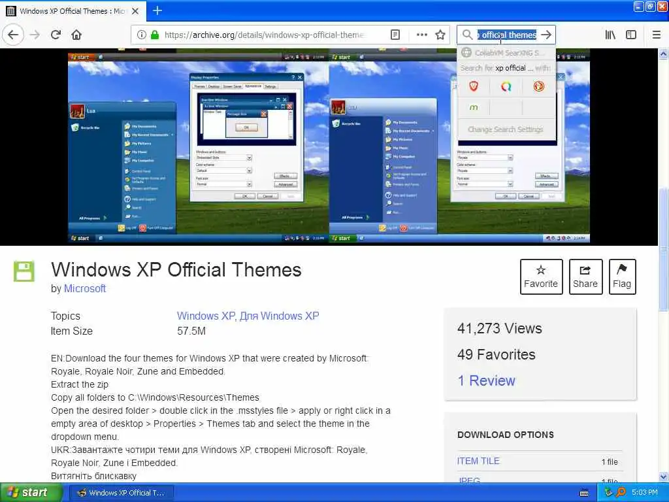Click the forward navigation arrow

pyautogui.click(x=35, y=35)
